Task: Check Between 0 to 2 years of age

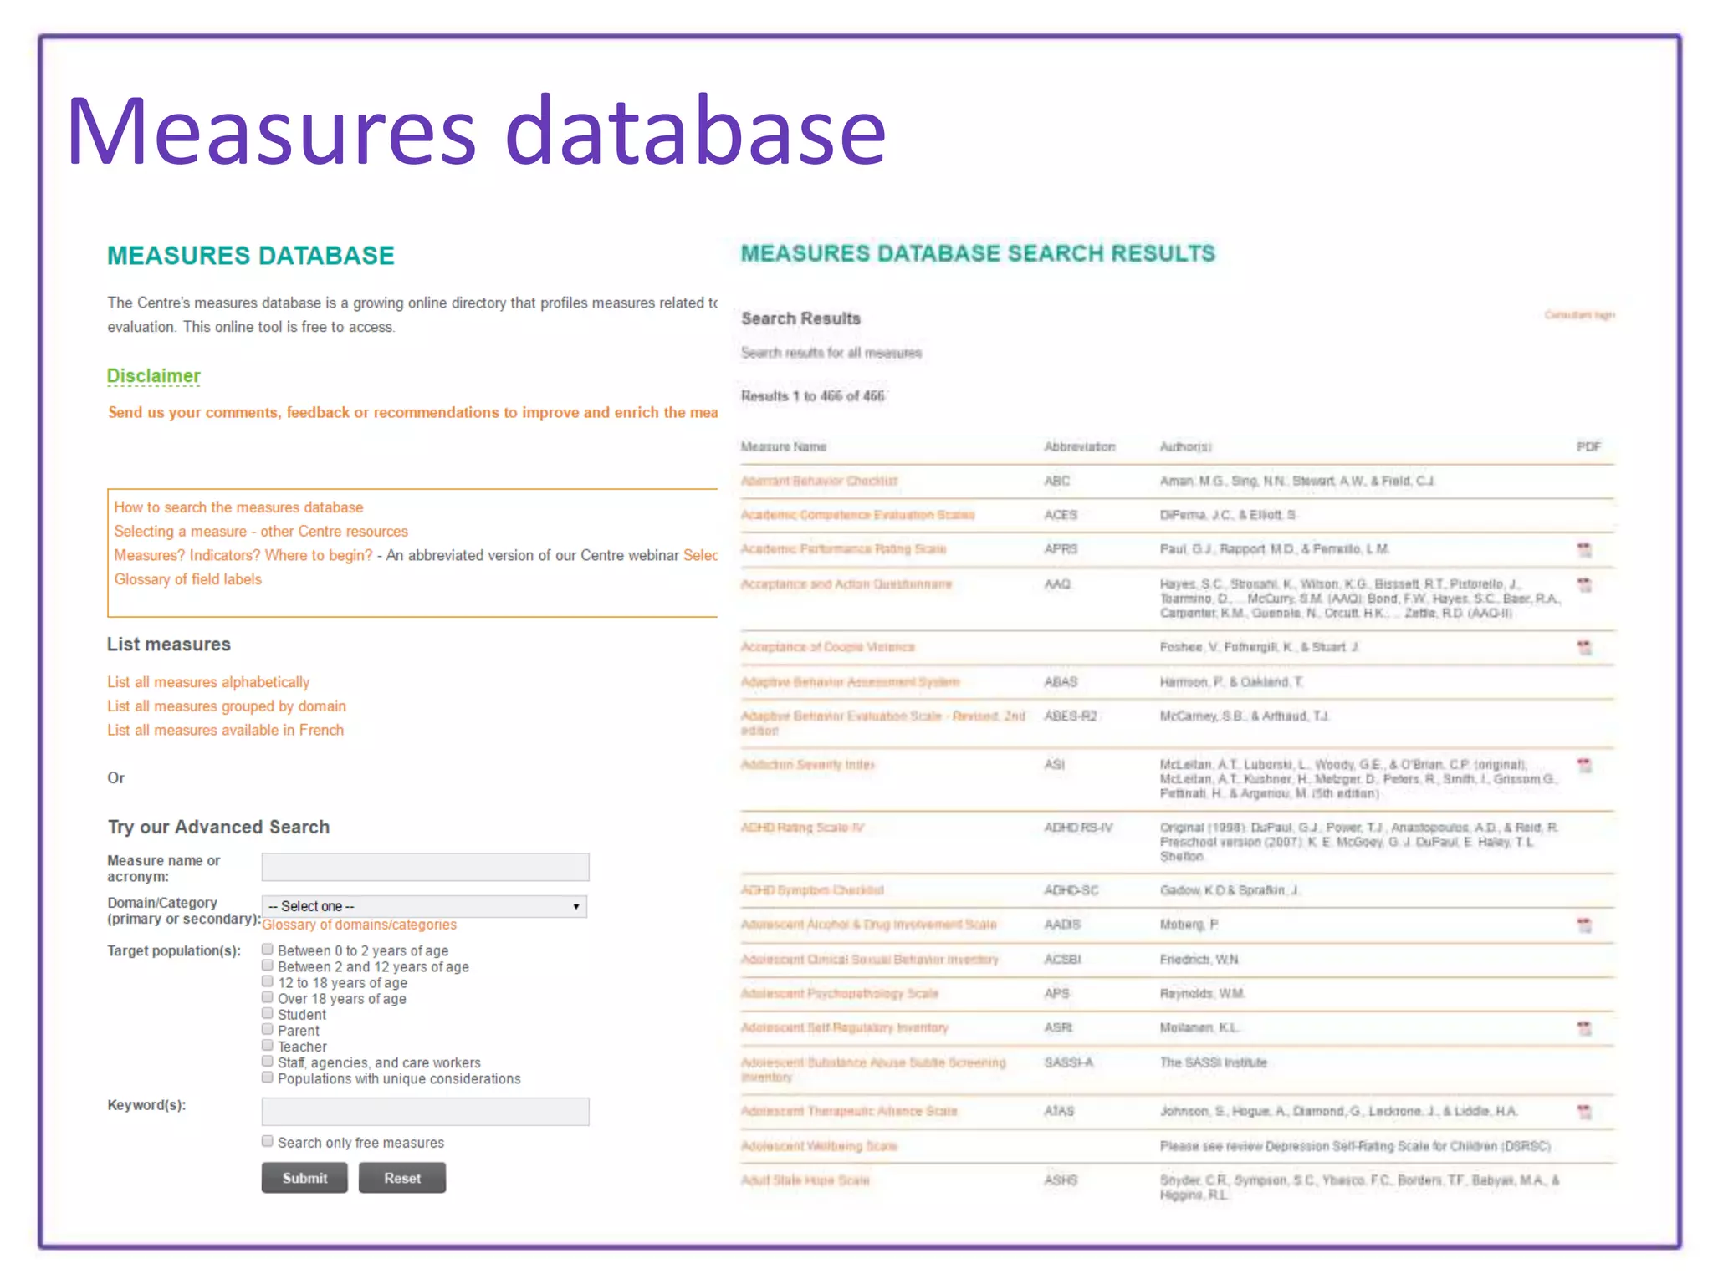Action: [268, 950]
